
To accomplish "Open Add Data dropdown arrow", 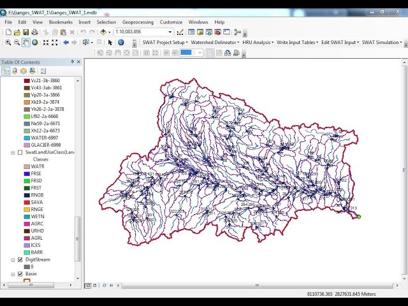I will click(x=109, y=32).
